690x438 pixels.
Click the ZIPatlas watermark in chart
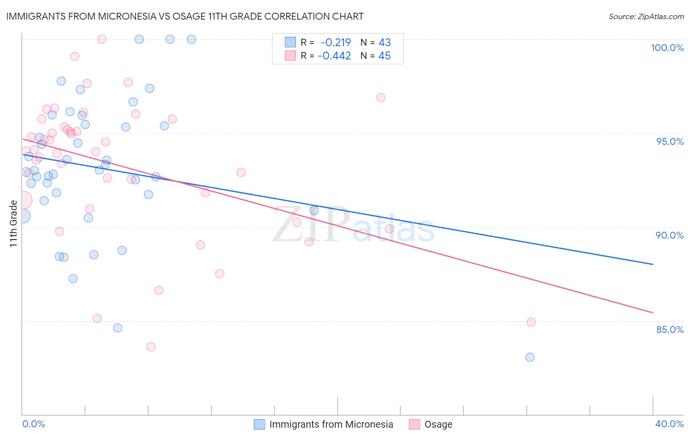click(353, 225)
